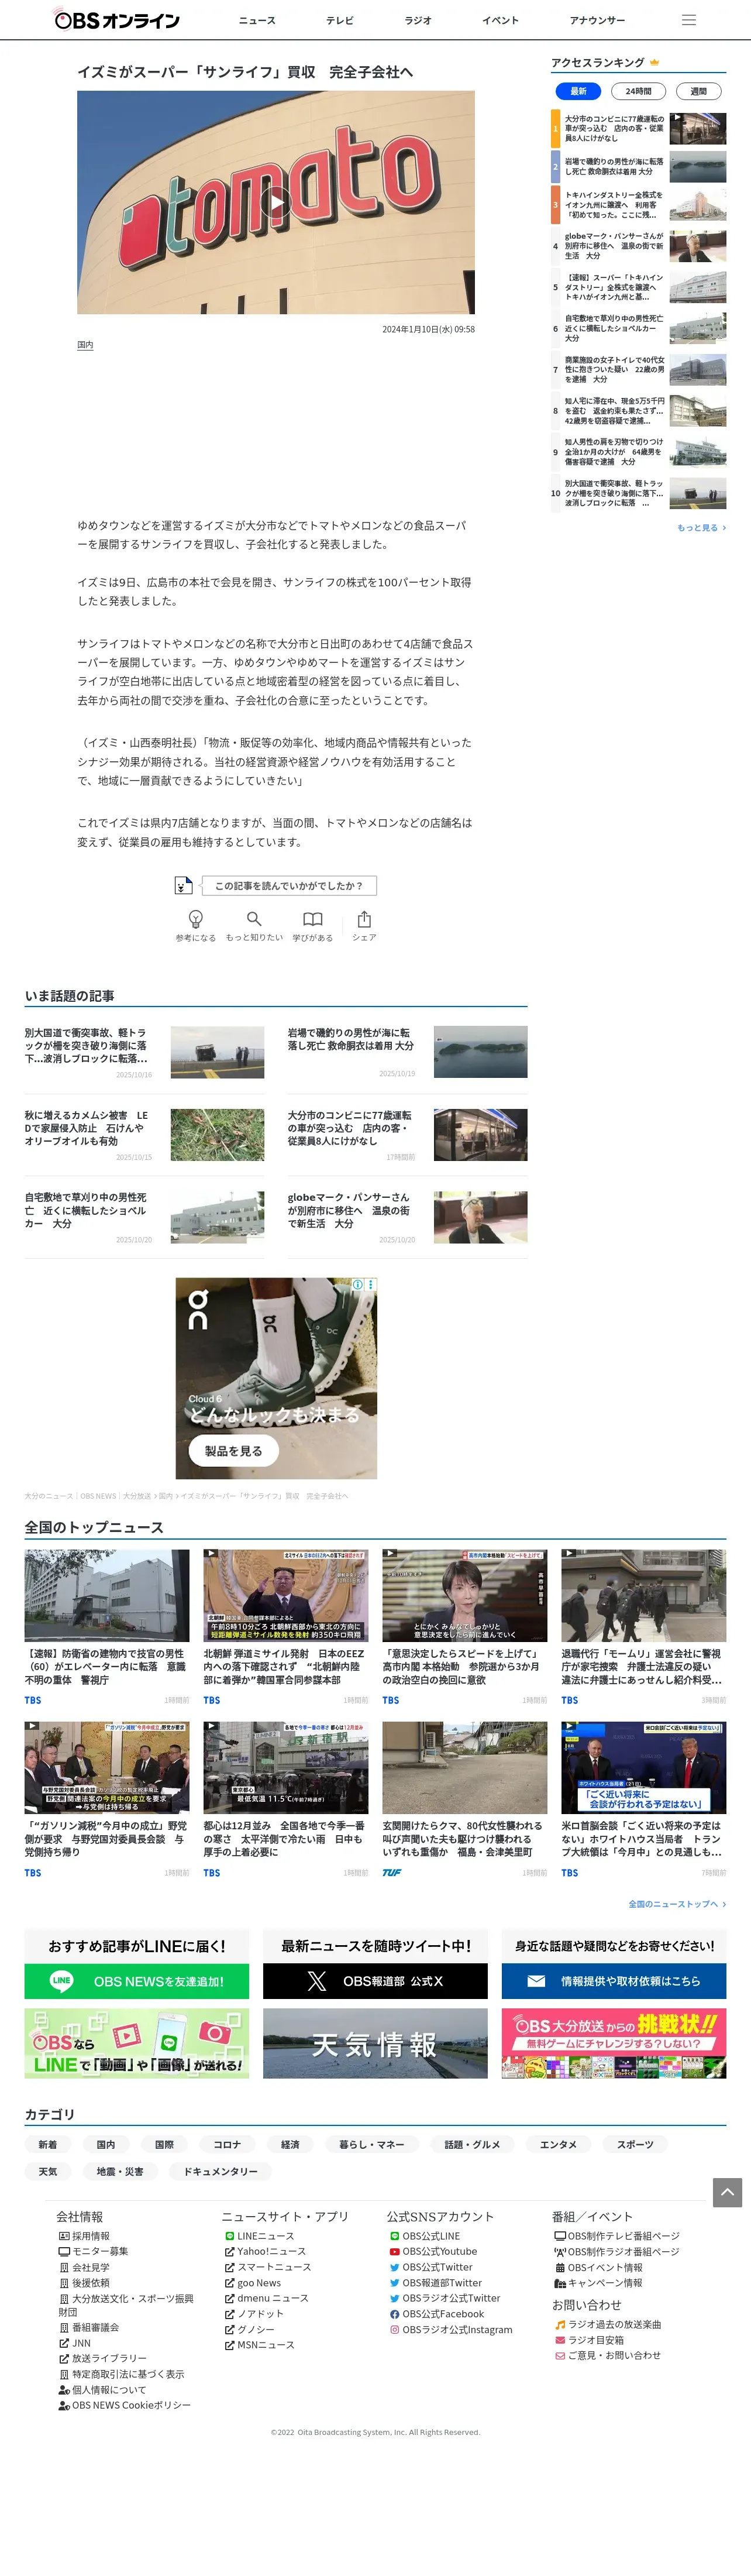Click LINEニュース footer link
The image size is (751, 2576).
point(259,2236)
